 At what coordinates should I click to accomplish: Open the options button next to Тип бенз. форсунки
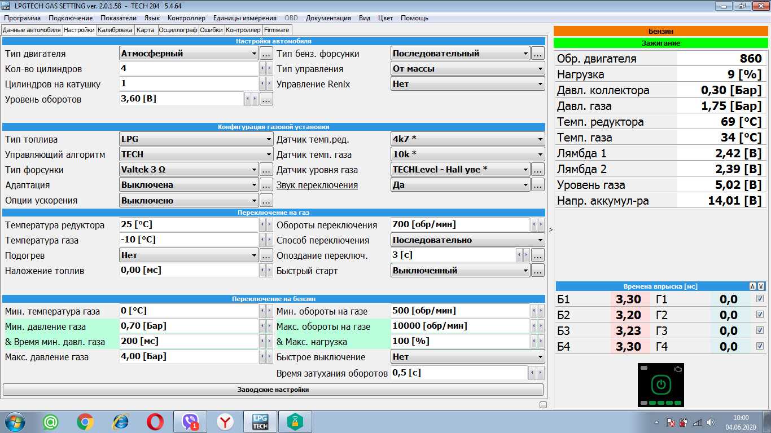[x=537, y=54]
